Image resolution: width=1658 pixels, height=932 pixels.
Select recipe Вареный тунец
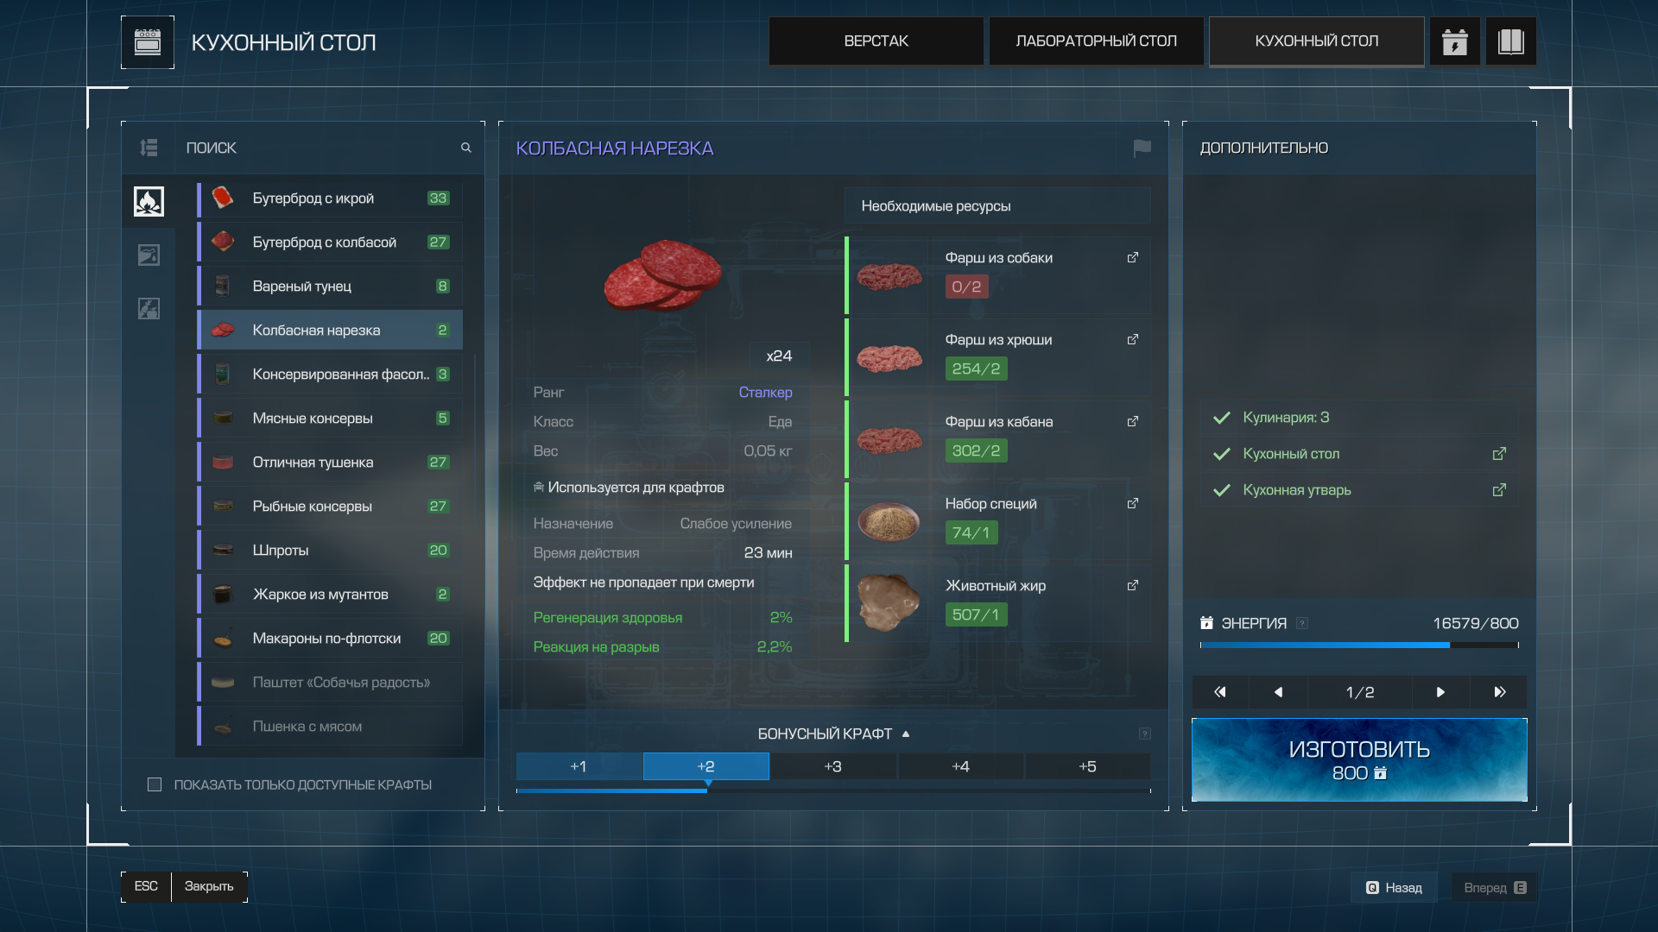[330, 287]
